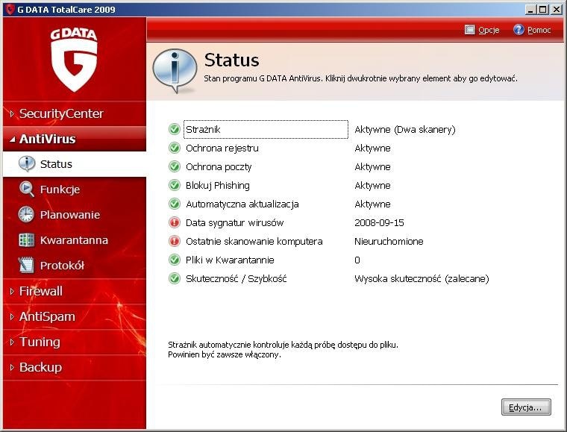Expand the AntiSpam section
The image size is (567, 432).
pos(46,316)
